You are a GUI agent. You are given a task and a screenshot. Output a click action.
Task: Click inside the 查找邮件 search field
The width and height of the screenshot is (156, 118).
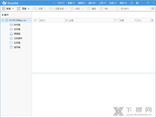133,9
